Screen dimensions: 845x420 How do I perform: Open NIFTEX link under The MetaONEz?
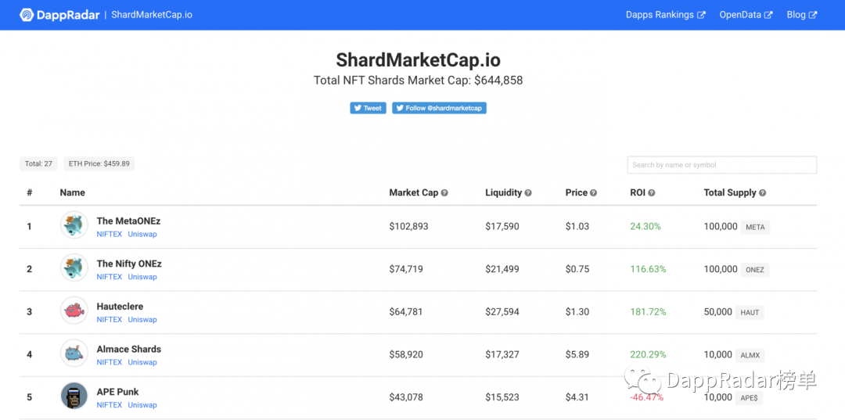(x=110, y=235)
